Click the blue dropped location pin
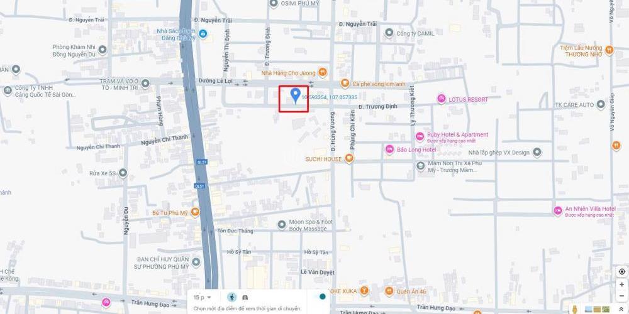 click(x=296, y=96)
